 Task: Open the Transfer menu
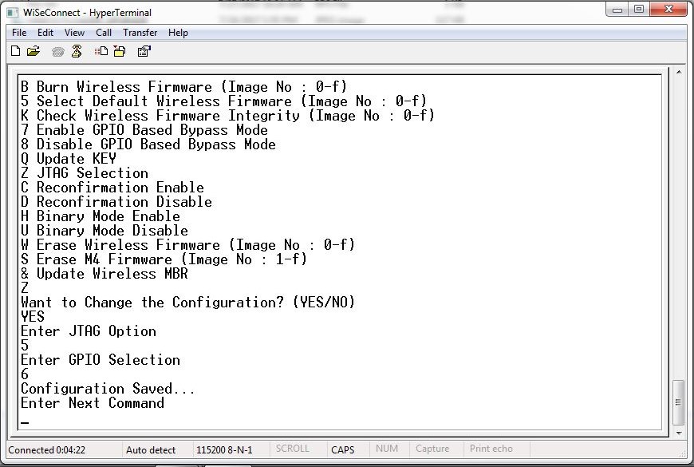coord(140,33)
